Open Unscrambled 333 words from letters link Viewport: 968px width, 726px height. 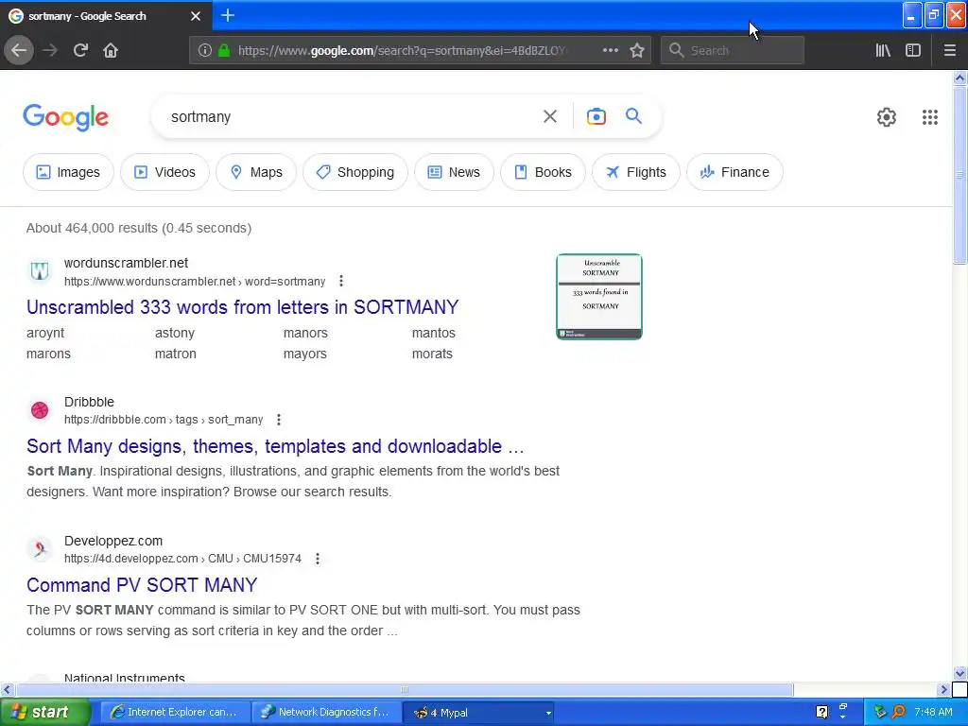[x=243, y=307]
